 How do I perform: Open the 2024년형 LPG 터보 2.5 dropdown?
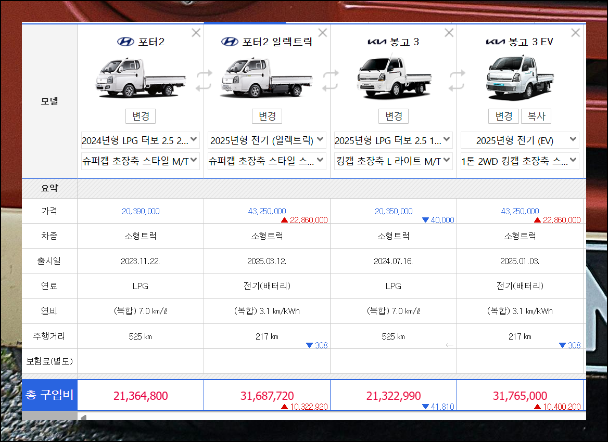click(141, 140)
